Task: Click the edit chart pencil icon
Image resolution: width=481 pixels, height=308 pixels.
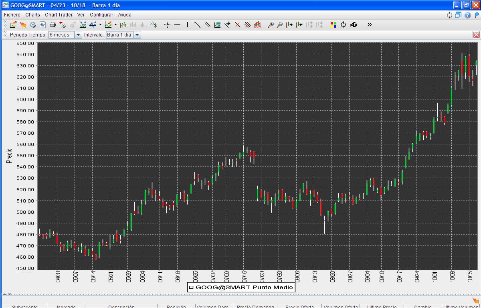Action: tap(108, 24)
